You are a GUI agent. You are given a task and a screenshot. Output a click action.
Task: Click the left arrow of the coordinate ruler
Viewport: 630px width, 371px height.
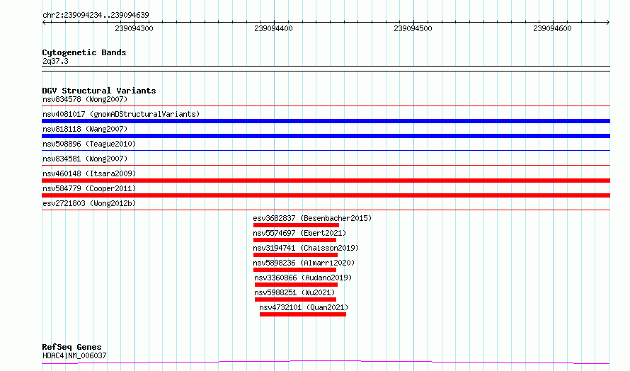pos(44,22)
